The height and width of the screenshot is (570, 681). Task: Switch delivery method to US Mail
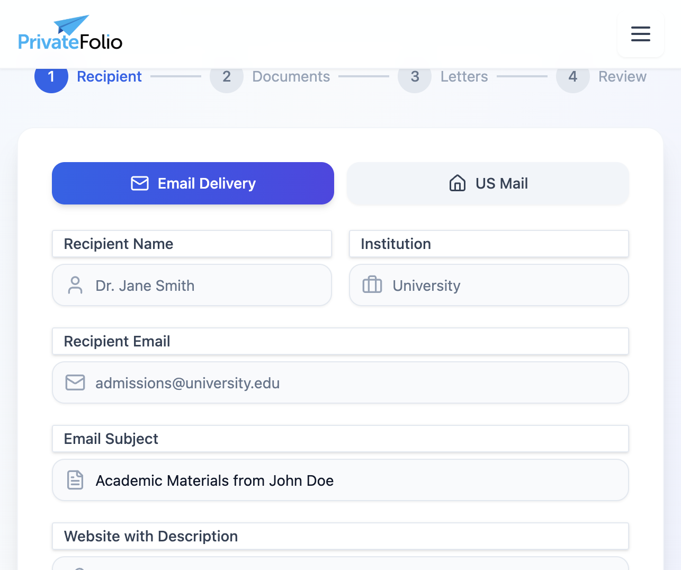click(487, 183)
